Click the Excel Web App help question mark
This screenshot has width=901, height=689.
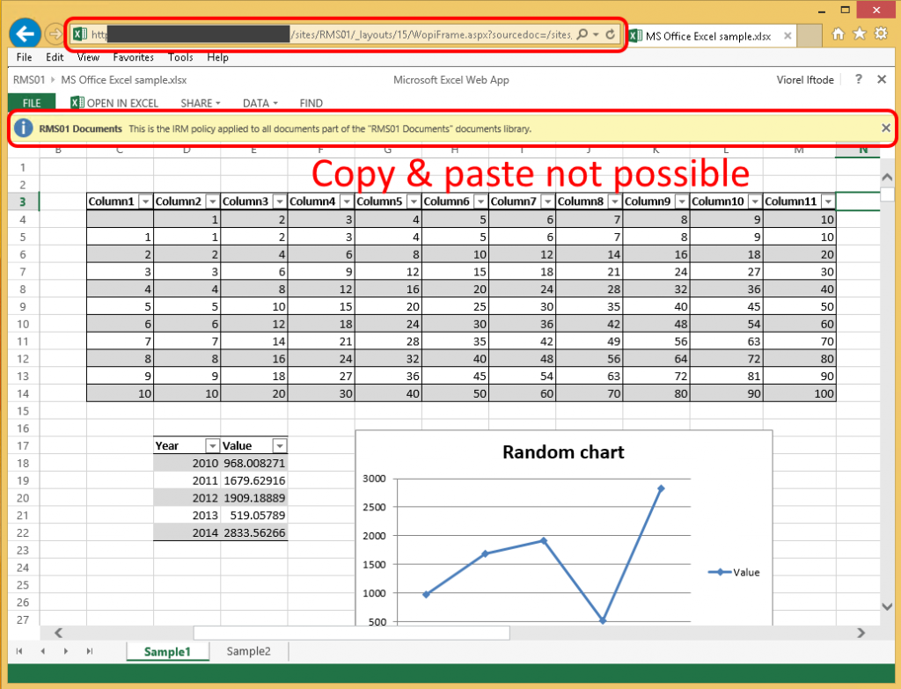click(x=858, y=79)
